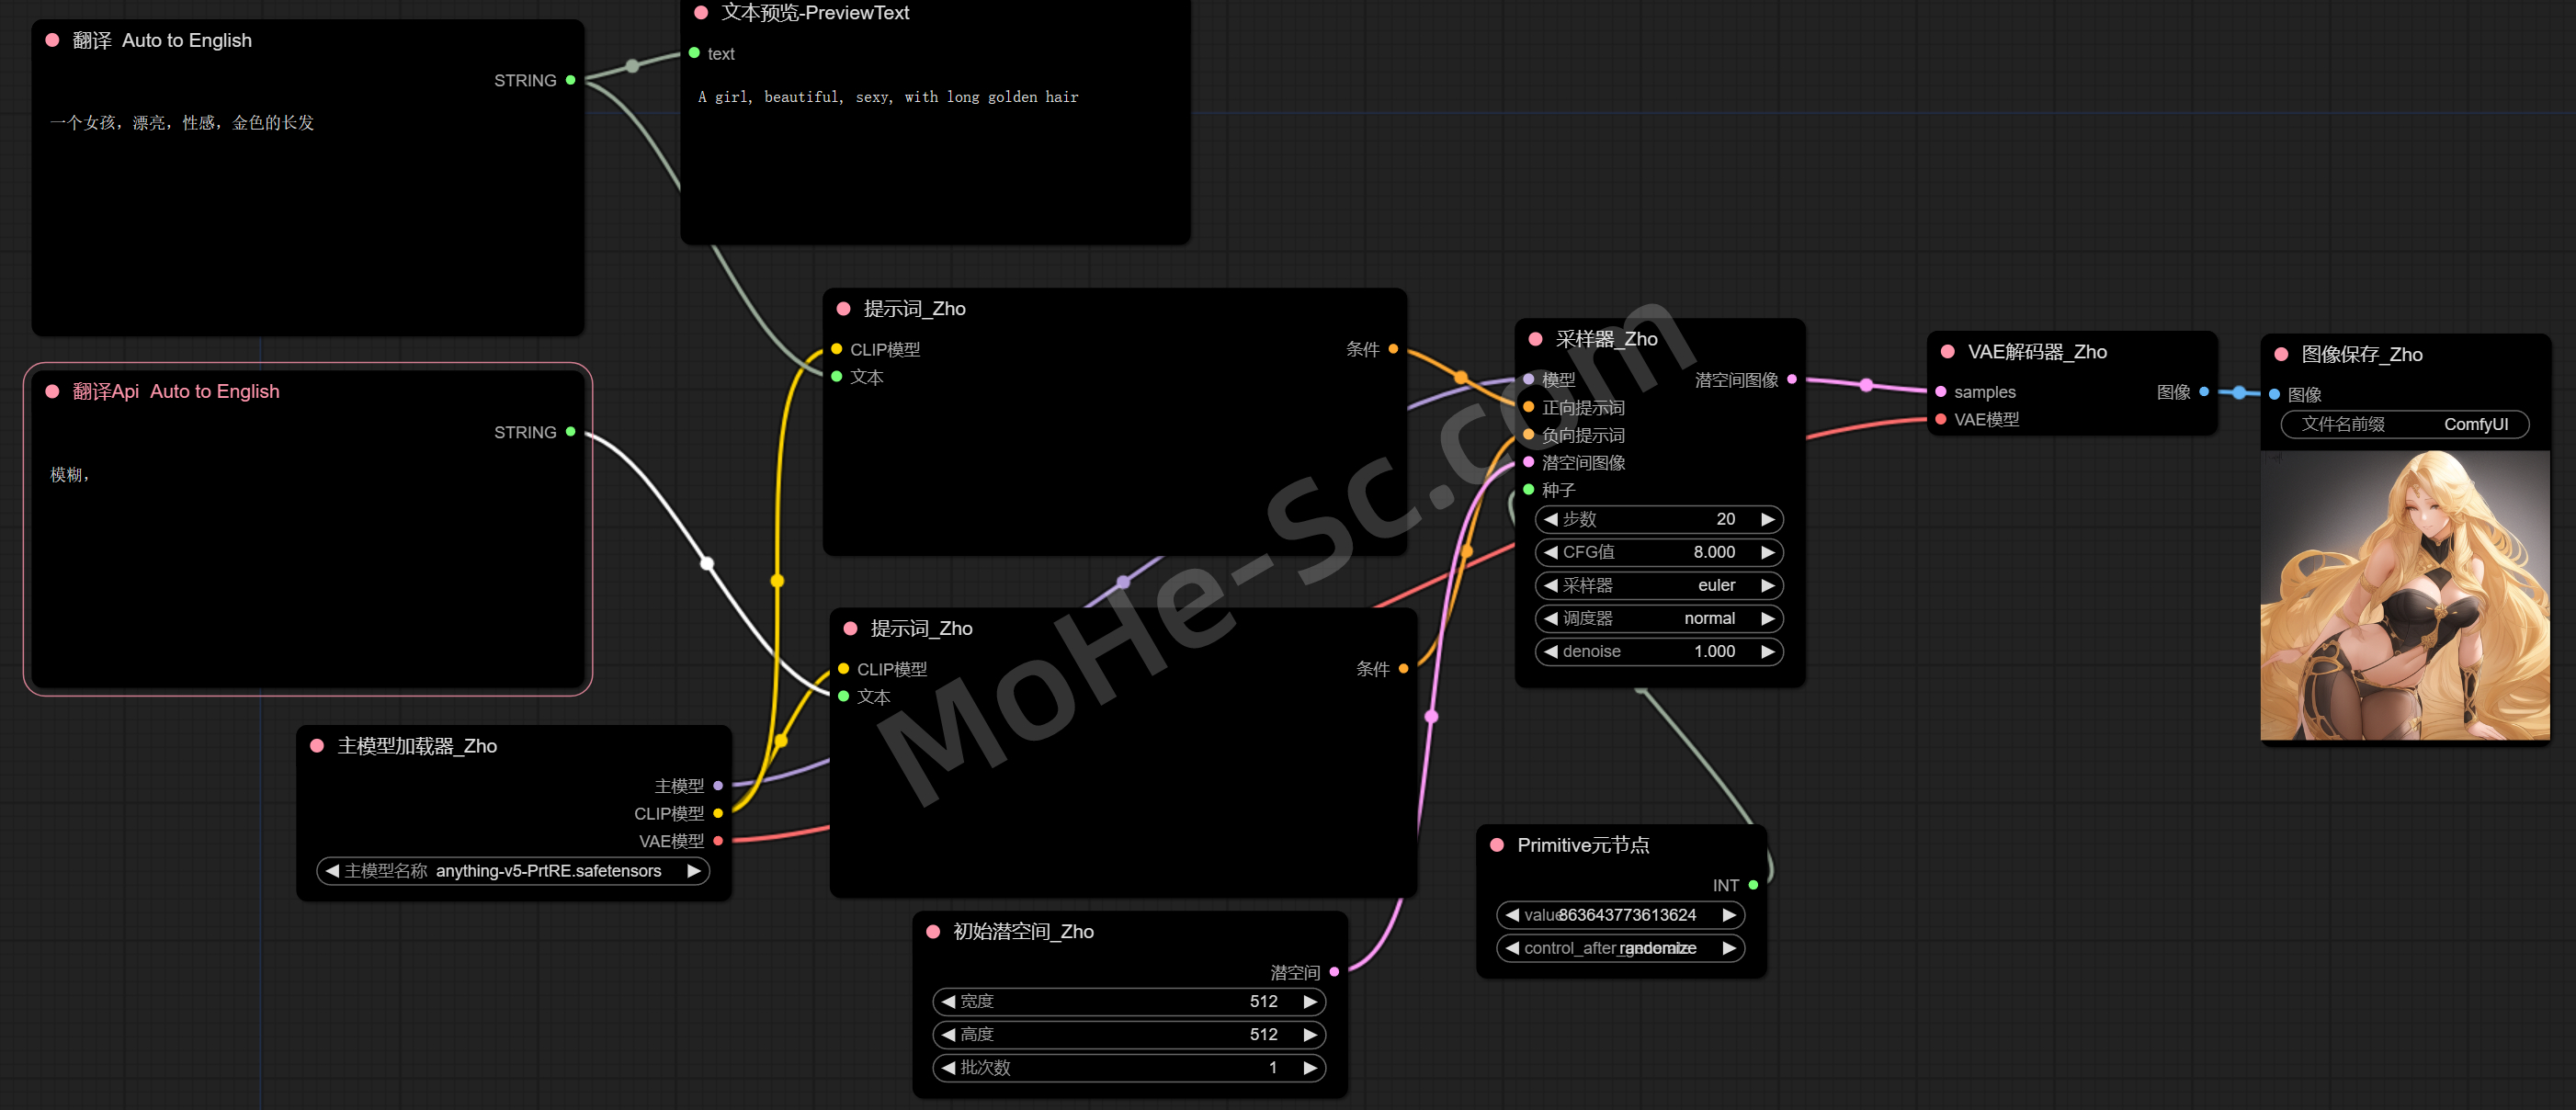Image resolution: width=2576 pixels, height=1110 pixels.
Task: Collapse the 图像保存_Zho node via its title dot
Action: 2281,354
